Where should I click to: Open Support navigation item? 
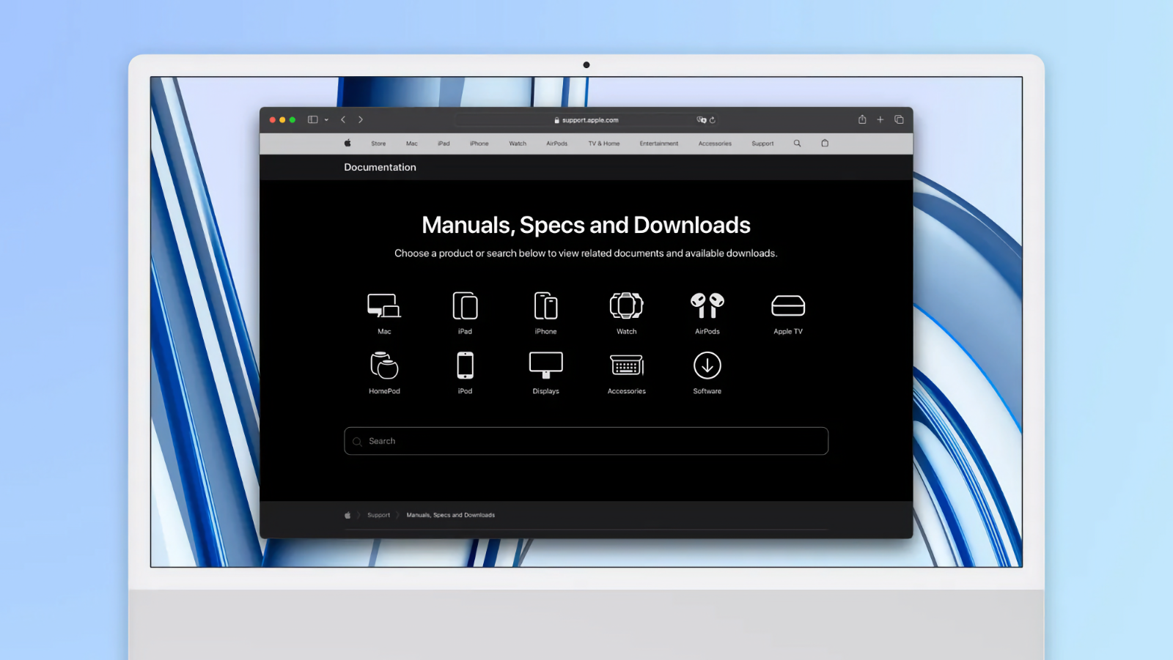[x=762, y=144]
